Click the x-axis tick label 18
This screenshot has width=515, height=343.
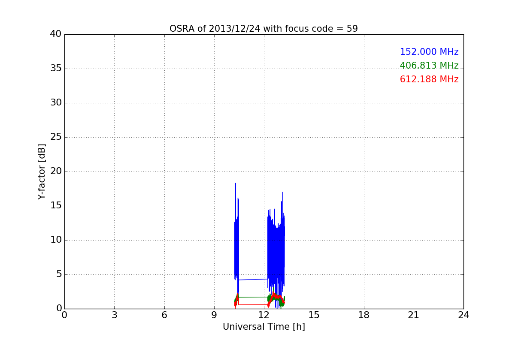[364, 315]
